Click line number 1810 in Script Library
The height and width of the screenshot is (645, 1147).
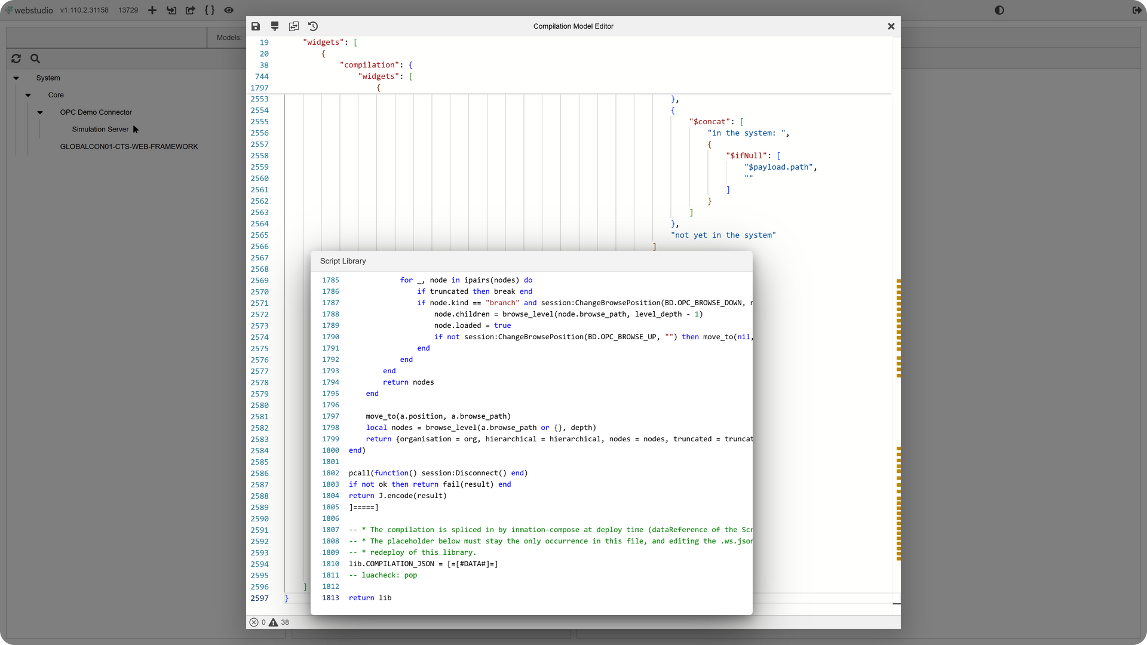330,564
